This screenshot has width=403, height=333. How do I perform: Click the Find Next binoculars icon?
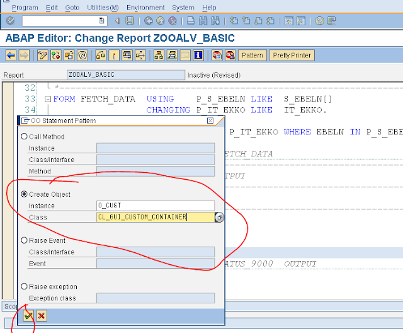[215, 21]
